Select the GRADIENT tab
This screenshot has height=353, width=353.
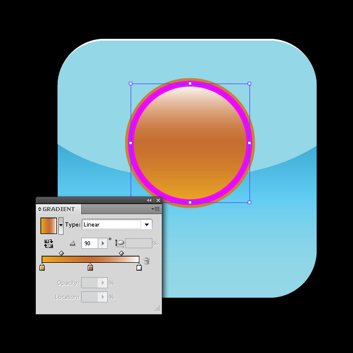point(58,209)
